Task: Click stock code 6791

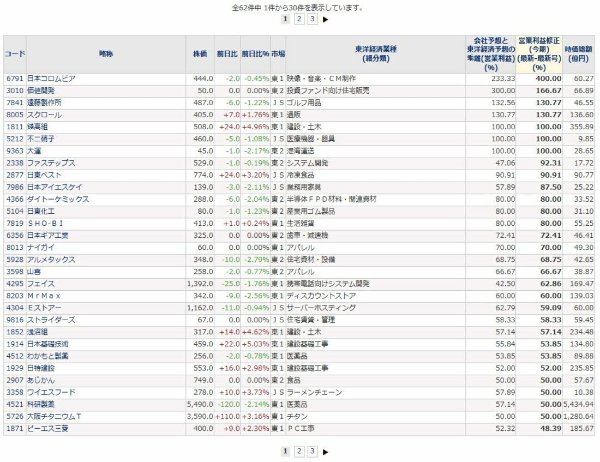Action: [15, 79]
